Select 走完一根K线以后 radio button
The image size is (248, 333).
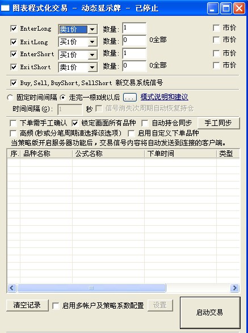point(63,98)
